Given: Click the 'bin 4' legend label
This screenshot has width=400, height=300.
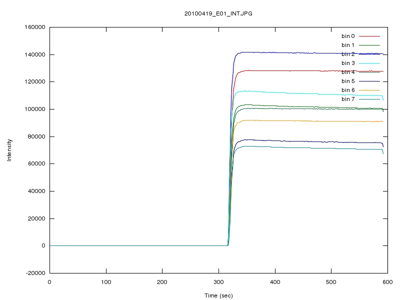Looking at the screenshot, I should 348,72.
